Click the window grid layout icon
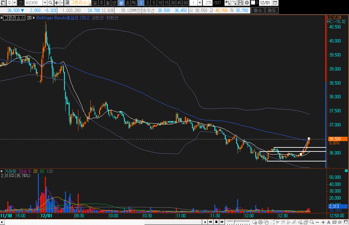The image size is (349, 225). tap(255, 222)
